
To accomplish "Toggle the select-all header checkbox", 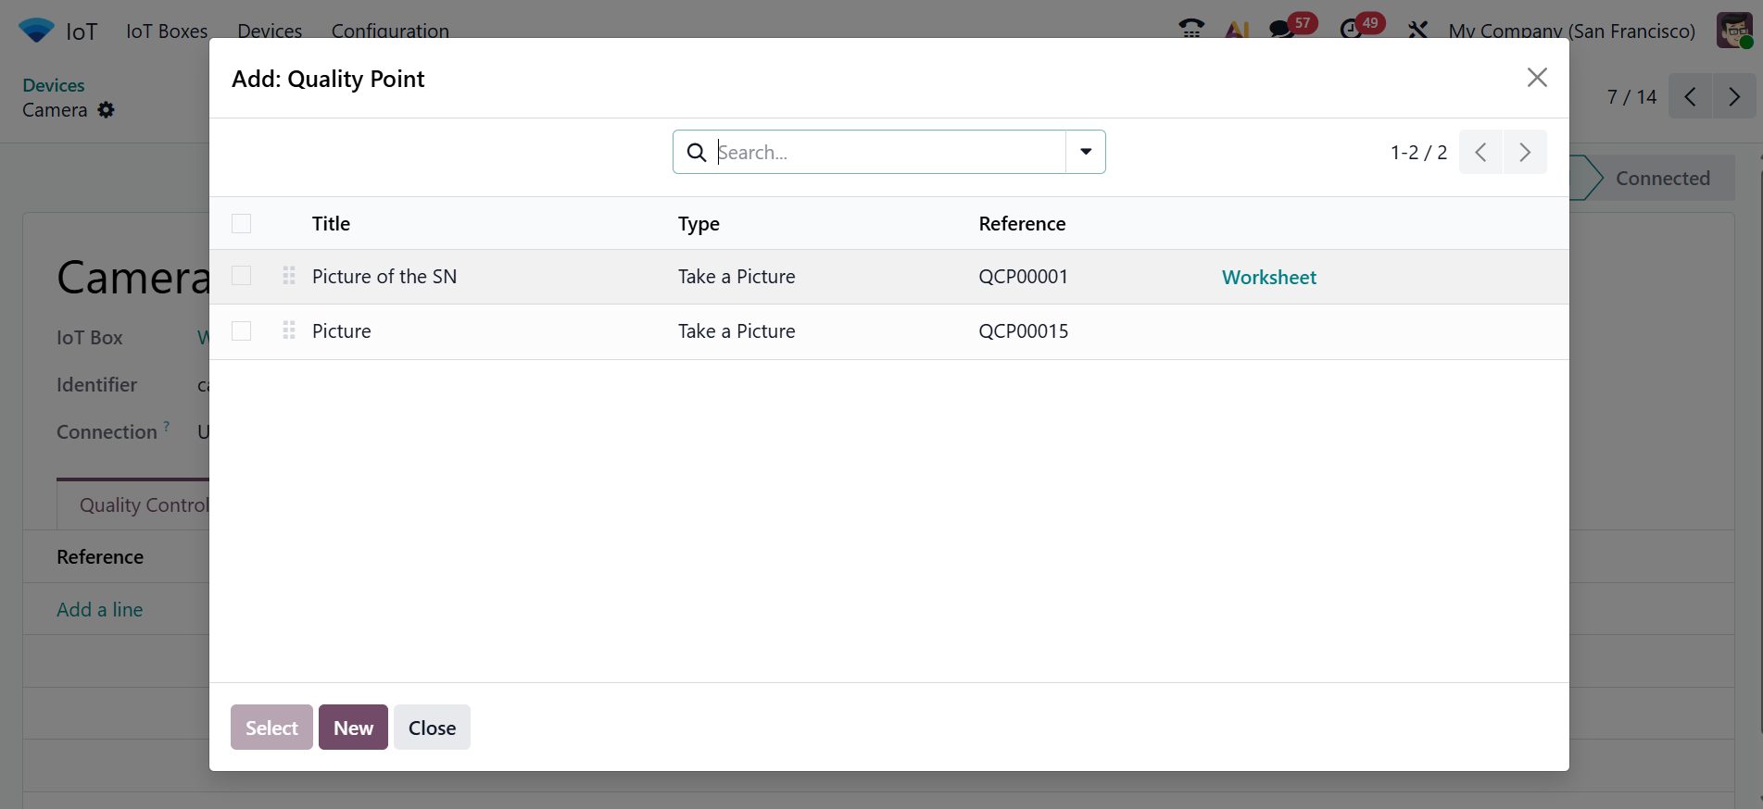I will click(242, 224).
